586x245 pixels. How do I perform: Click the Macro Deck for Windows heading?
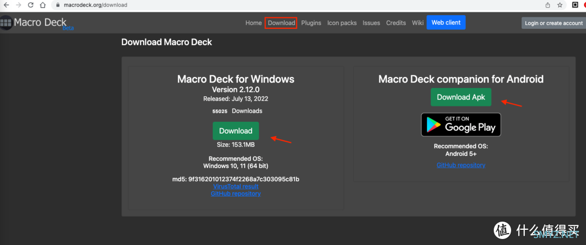click(x=235, y=79)
